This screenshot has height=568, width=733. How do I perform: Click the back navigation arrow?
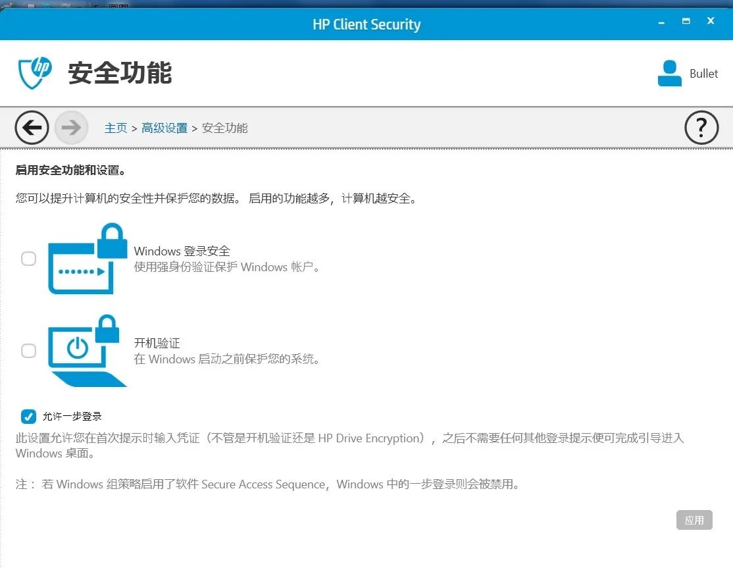click(x=32, y=128)
